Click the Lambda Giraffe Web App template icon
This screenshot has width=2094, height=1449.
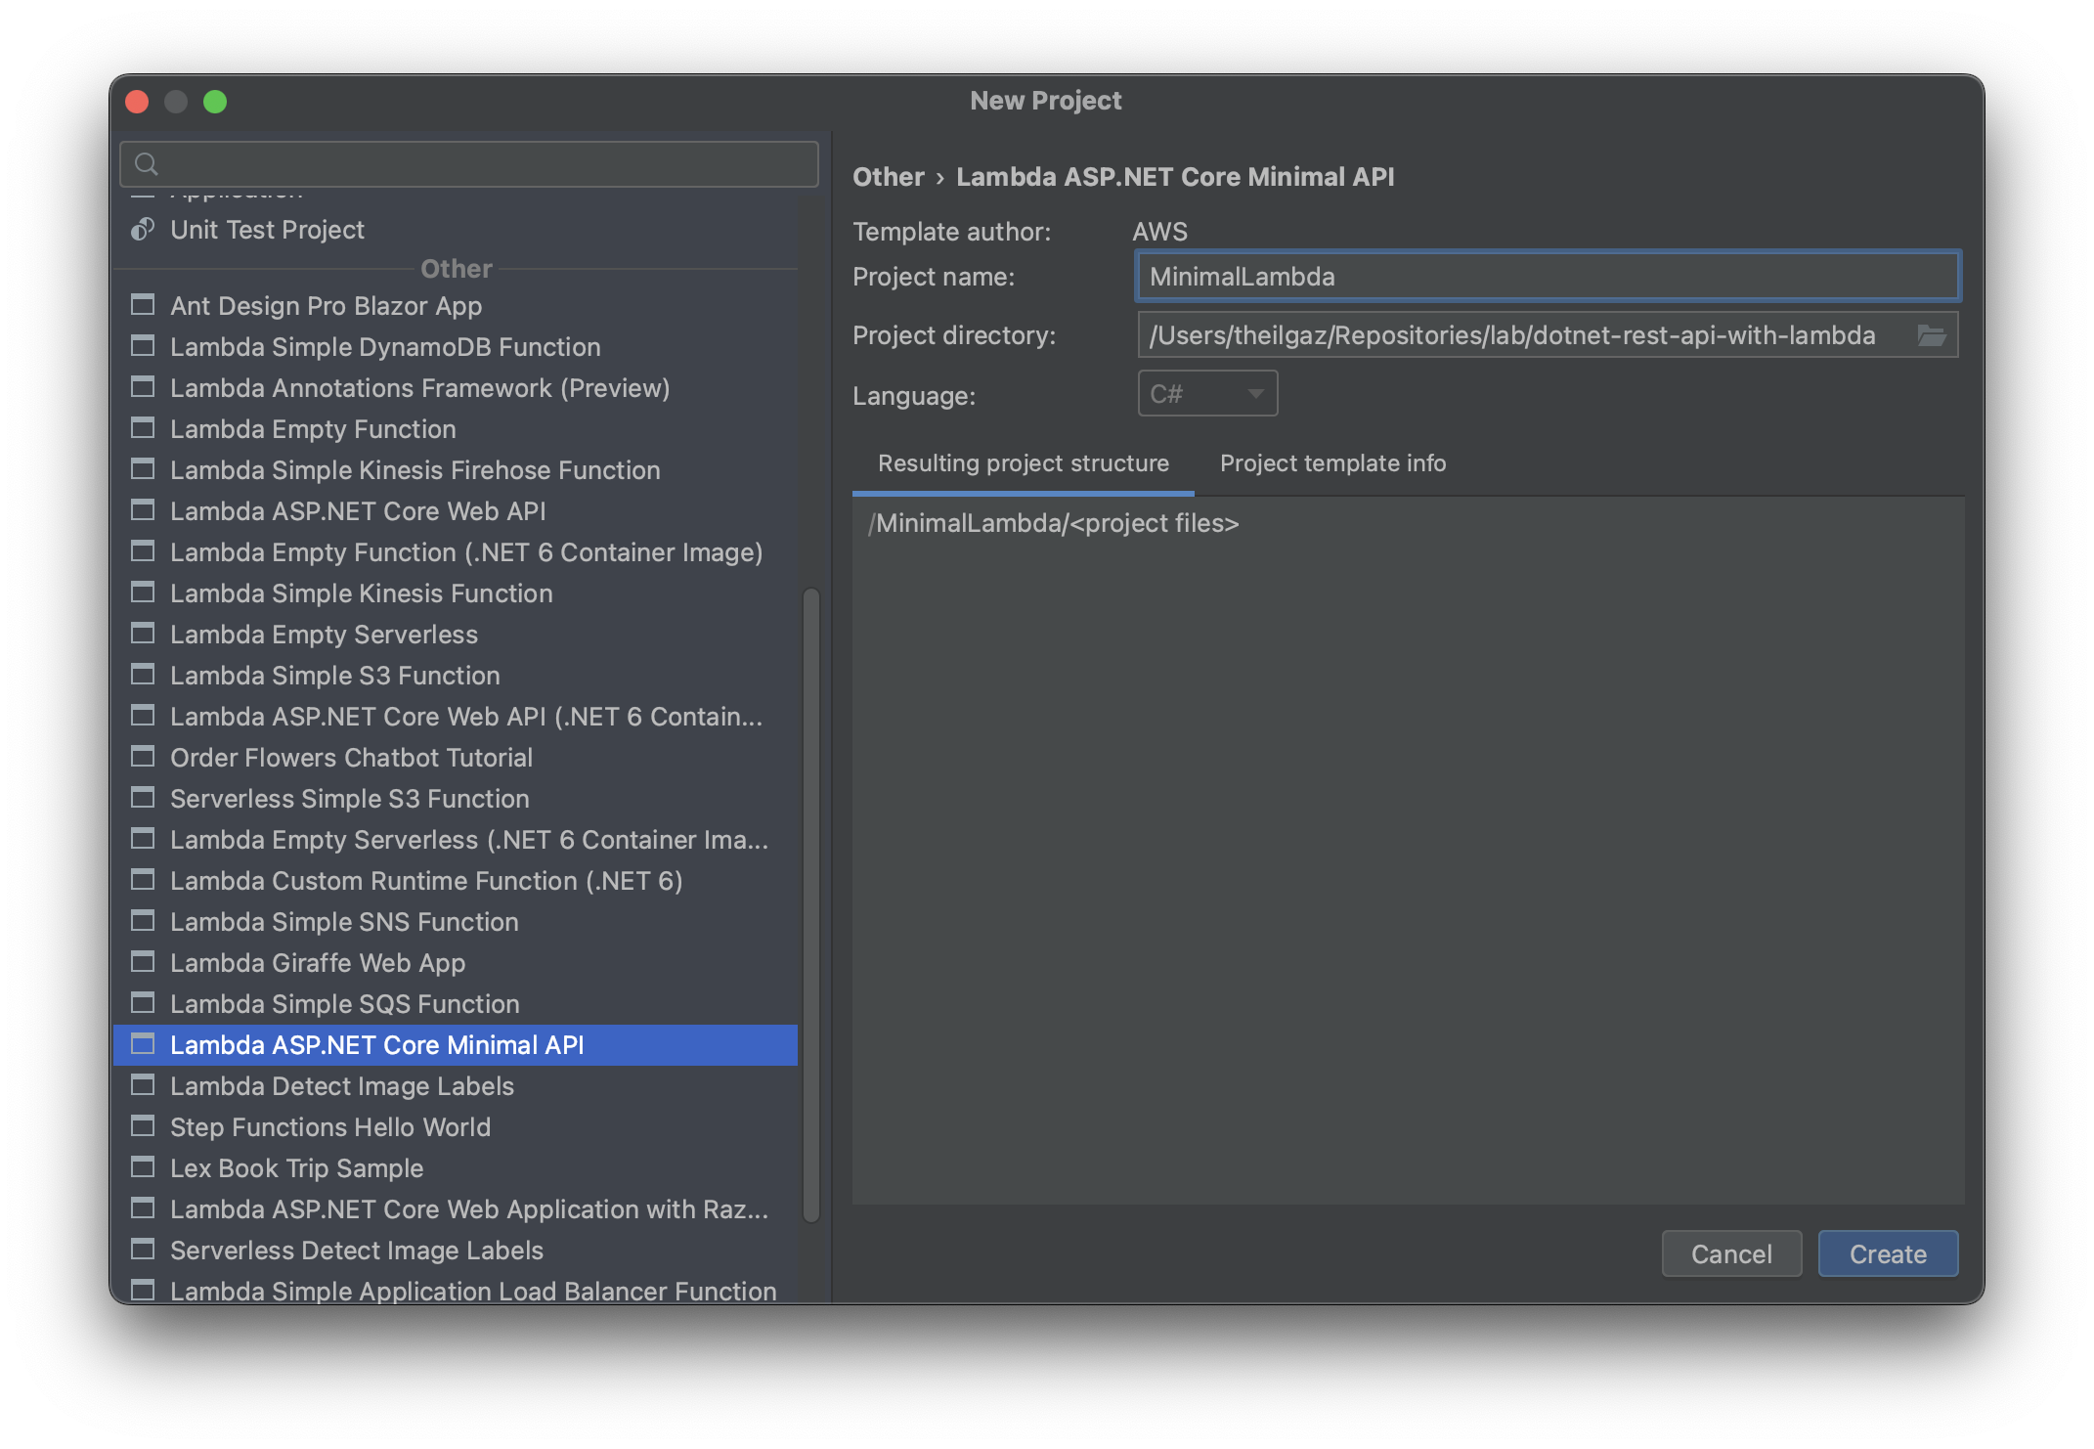coord(143,962)
